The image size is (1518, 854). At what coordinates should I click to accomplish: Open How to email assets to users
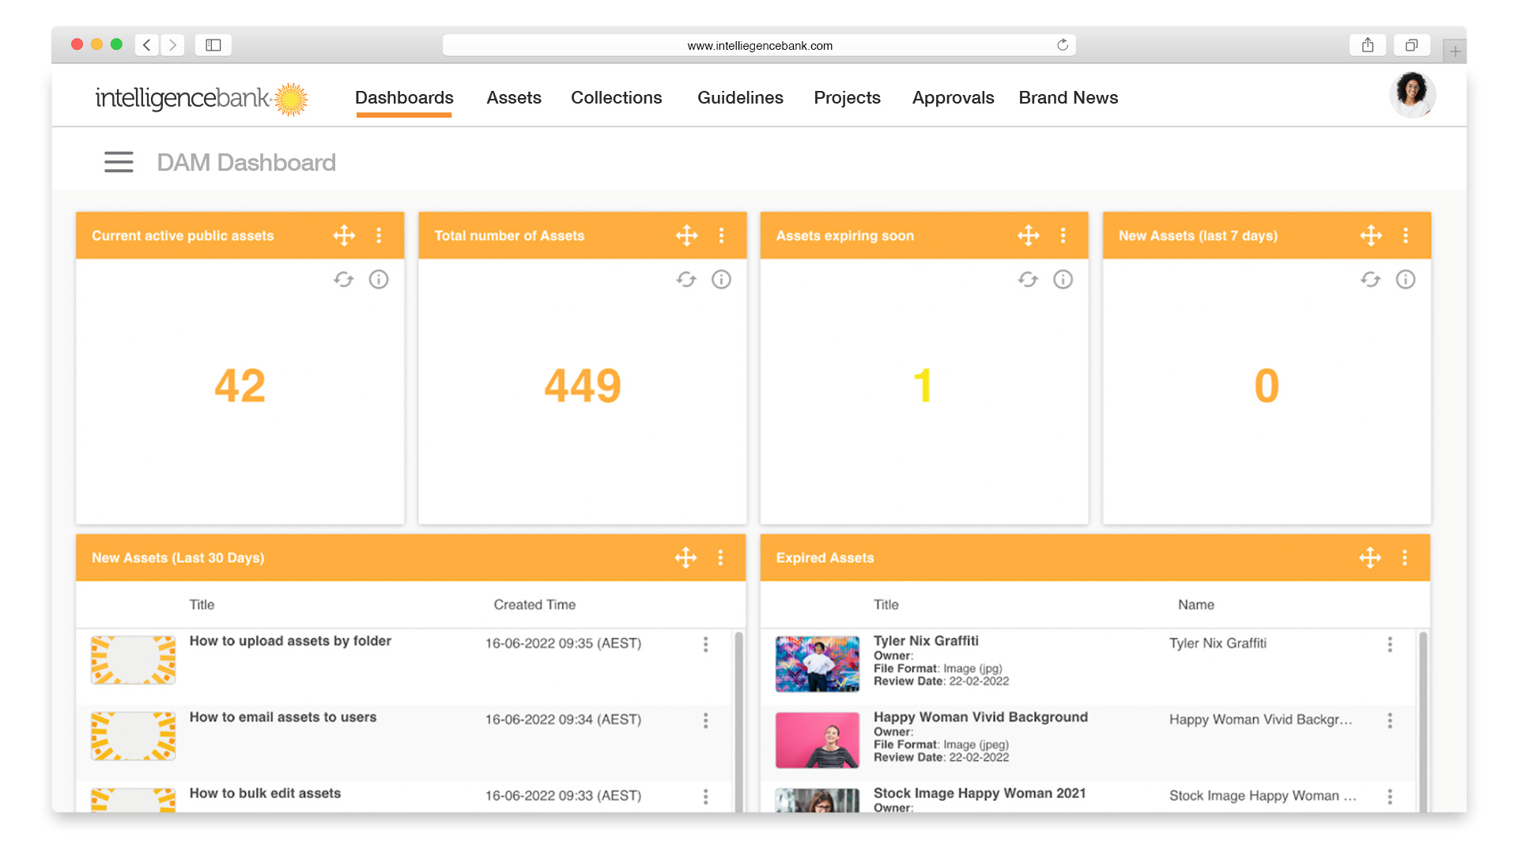pos(283,716)
